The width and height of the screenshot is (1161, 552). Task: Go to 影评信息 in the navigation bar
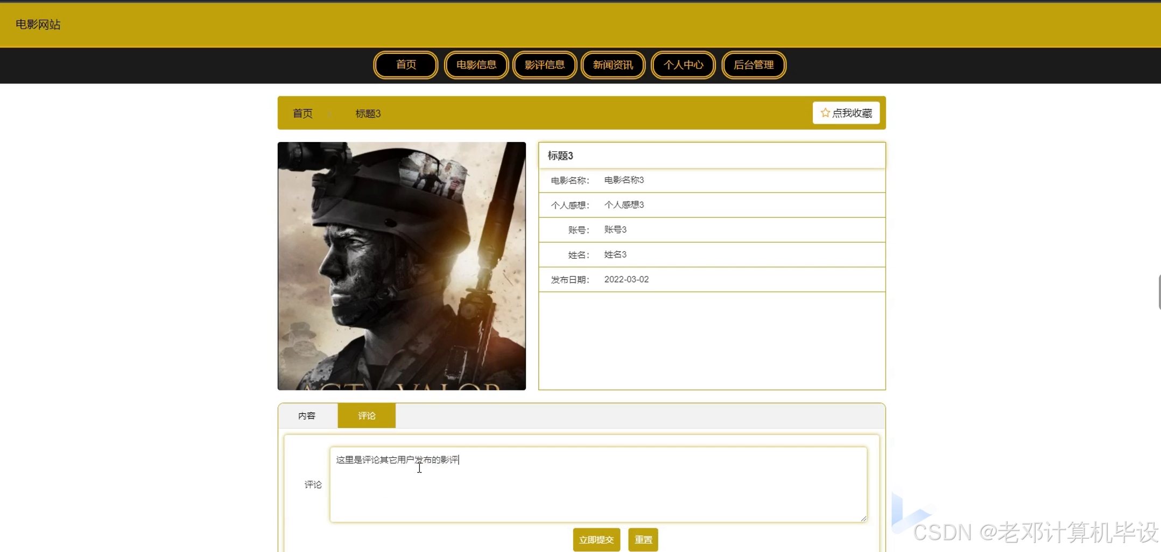pyautogui.click(x=545, y=65)
